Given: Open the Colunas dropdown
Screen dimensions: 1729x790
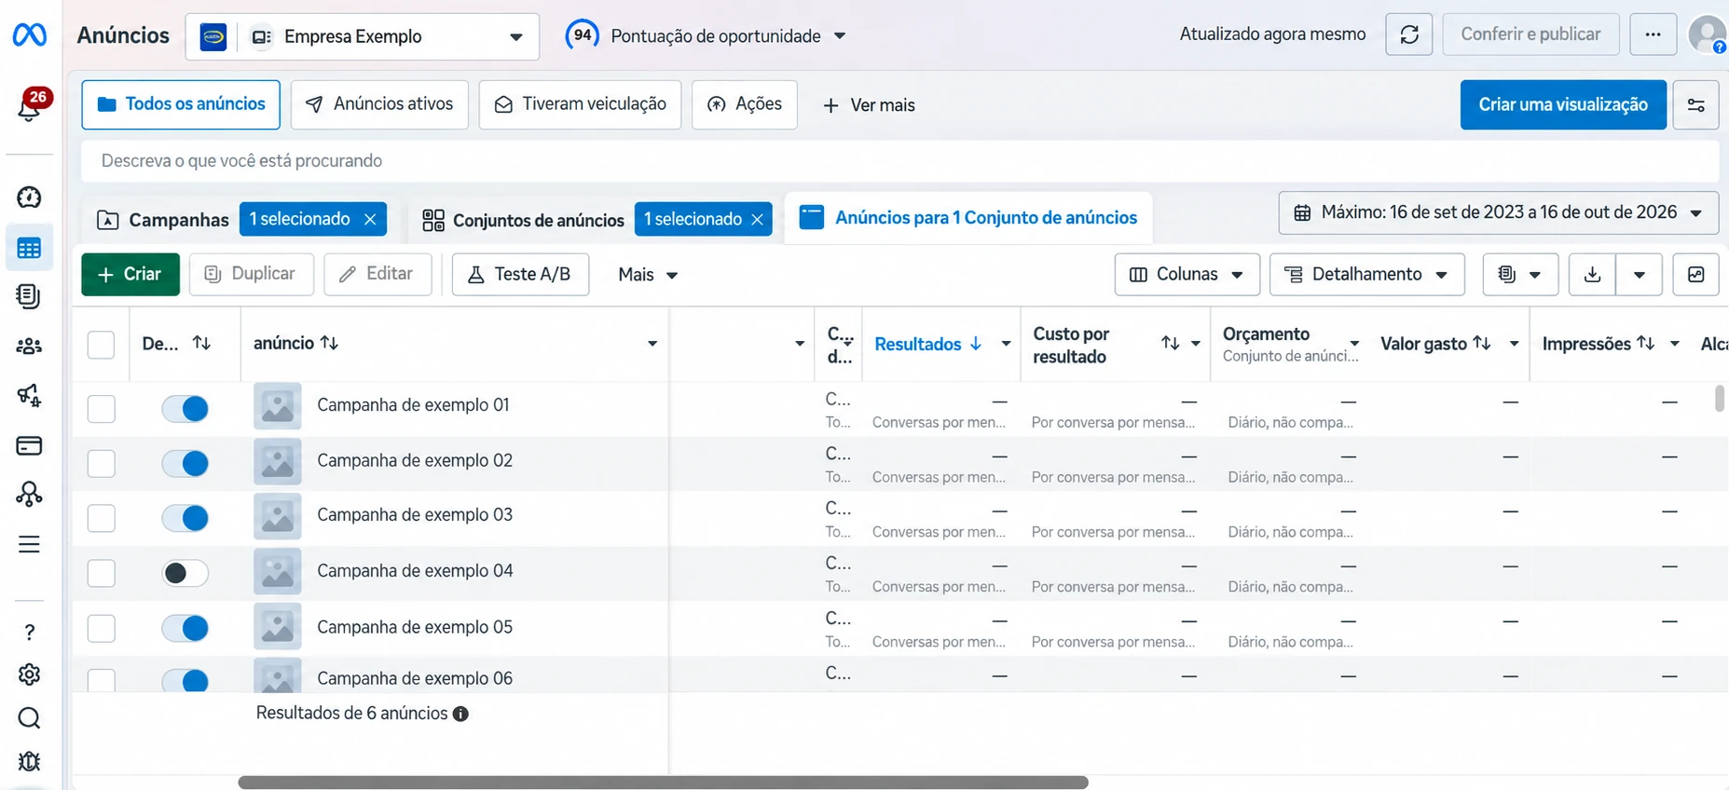Looking at the screenshot, I should click(x=1187, y=275).
